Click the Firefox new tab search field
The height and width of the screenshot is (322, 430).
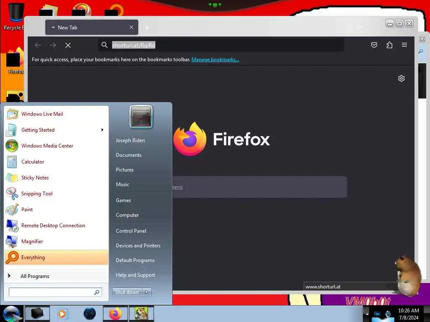click(x=260, y=187)
